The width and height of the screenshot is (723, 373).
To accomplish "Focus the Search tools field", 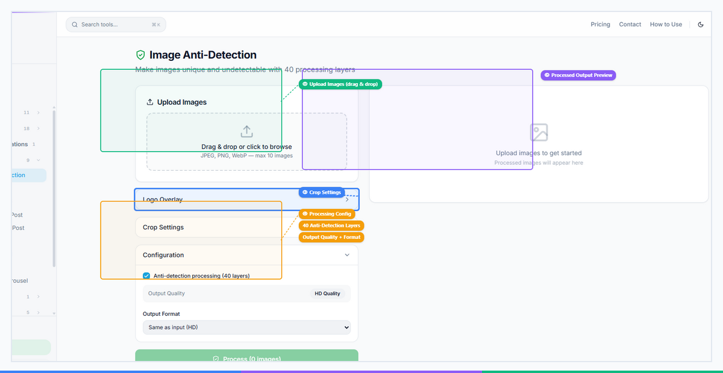I will pyautogui.click(x=116, y=25).
